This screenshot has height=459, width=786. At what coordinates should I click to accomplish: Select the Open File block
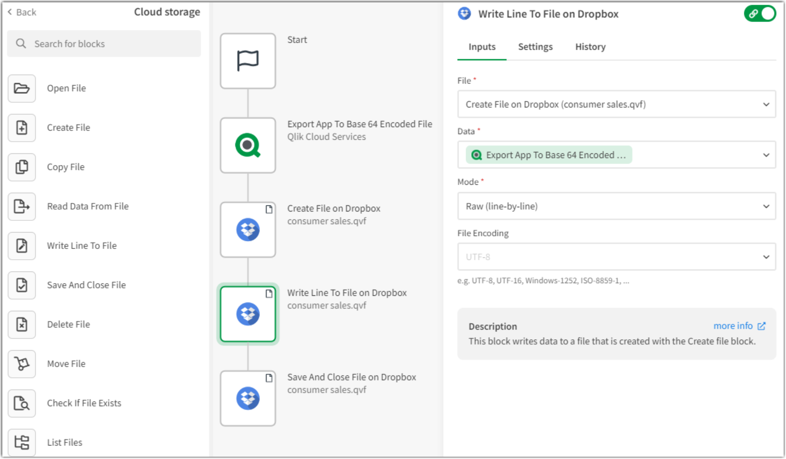pyautogui.click(x=66, y=88)
